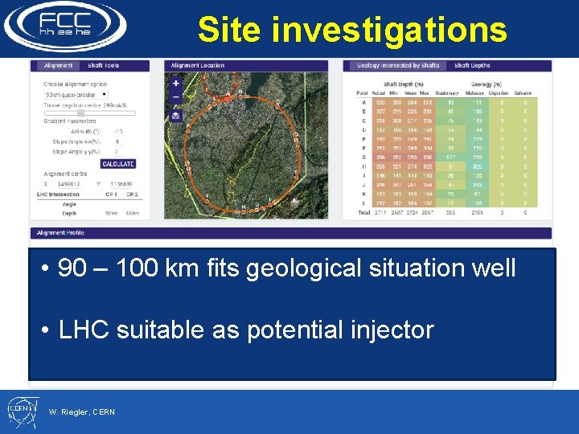The image size is (579, 434).
Task: Click the Site investigations title
Action: (352, 30)
